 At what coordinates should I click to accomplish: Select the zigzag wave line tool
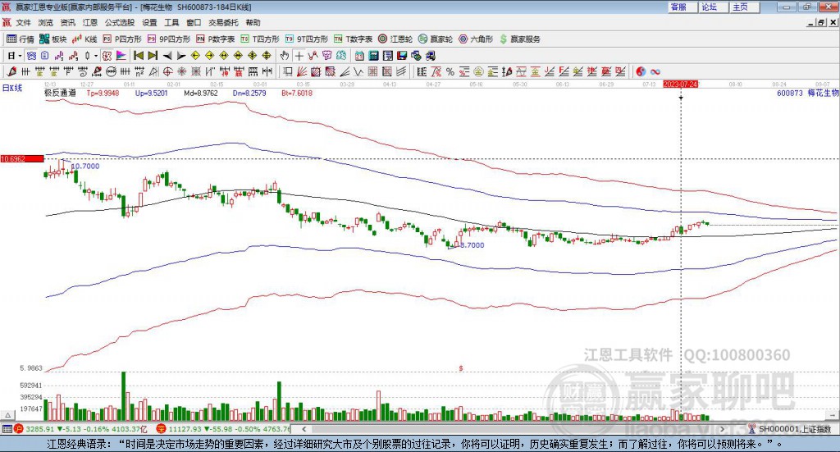[358, 71]
